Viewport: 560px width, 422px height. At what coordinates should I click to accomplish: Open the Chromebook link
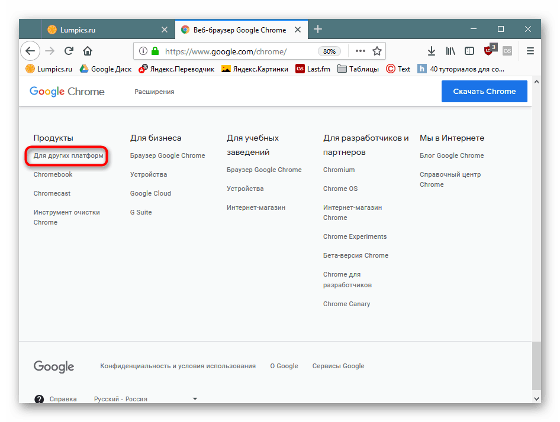pyautogui.click(x=53, y=174)
